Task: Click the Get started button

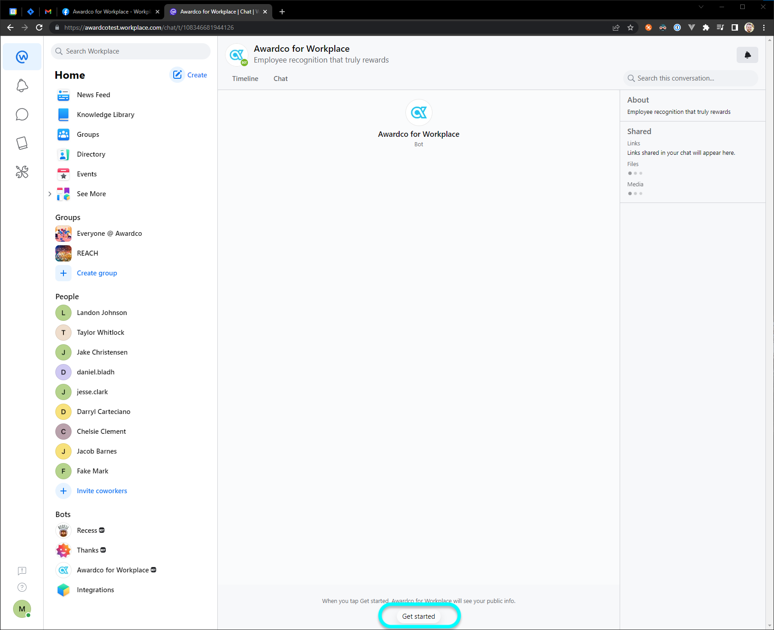Action: click(x=418, y=616)
